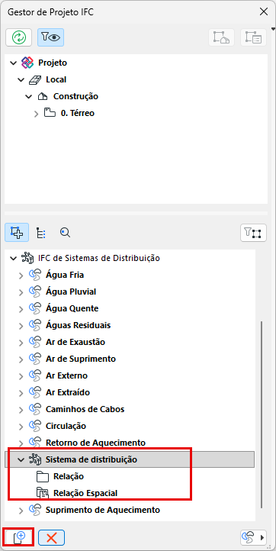Select the 0. Térreo story icon
Screen dimensions: 276x551
coord(50,113)
